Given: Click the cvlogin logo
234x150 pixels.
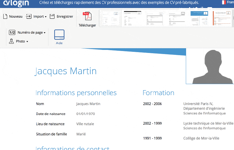Looking at the screenshot, I should (16, 3).
